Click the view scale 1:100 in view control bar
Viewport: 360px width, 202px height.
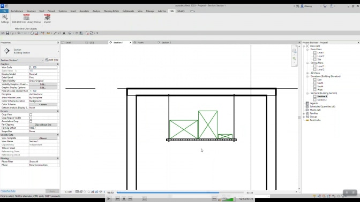[69, 192]
